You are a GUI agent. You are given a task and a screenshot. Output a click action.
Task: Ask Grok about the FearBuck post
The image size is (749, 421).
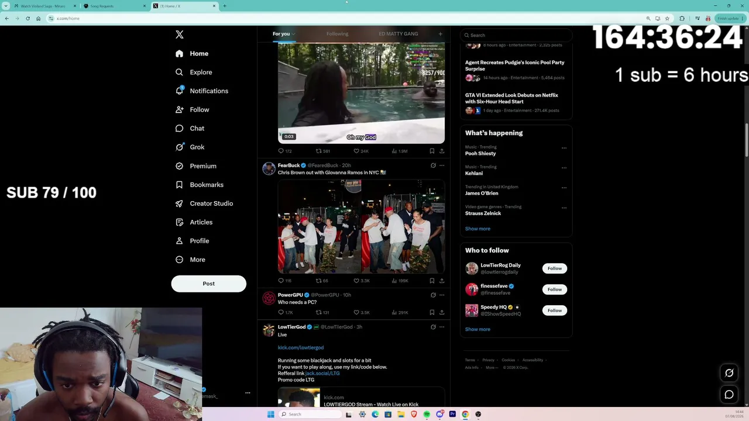click(x=433, y=165)
